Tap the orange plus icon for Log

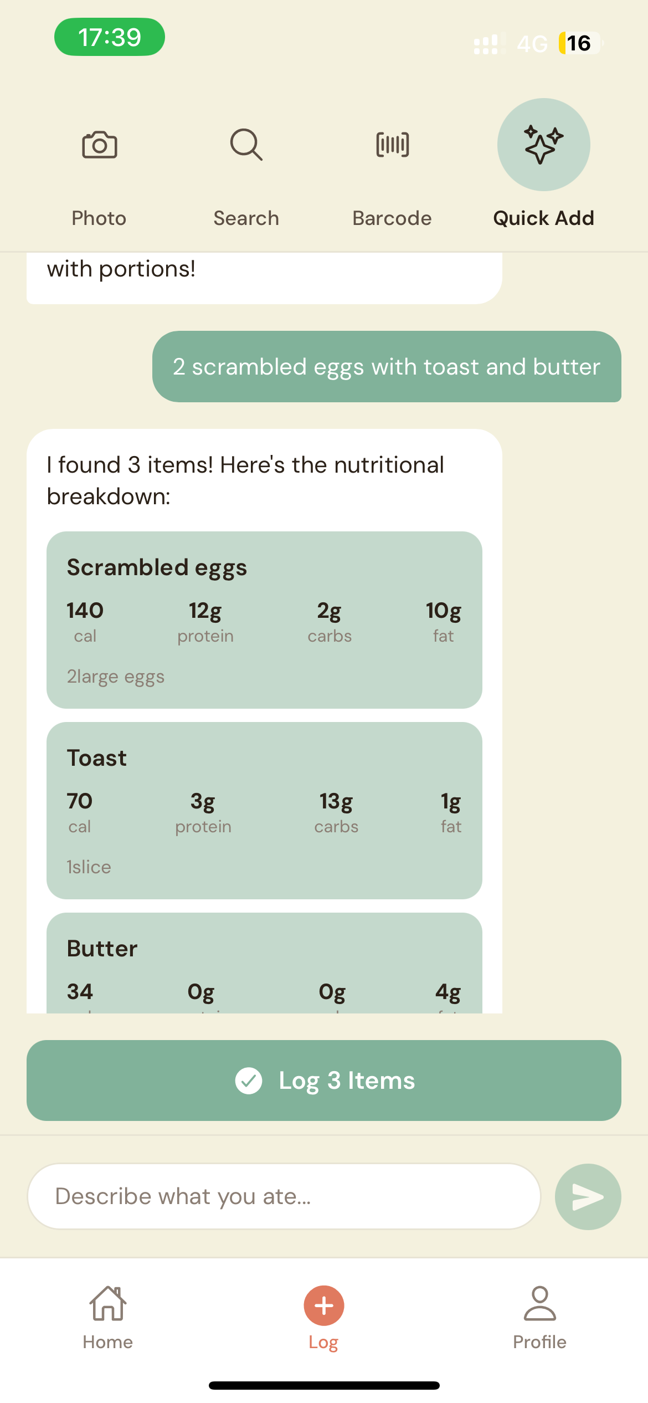(x=323, y=1305)
